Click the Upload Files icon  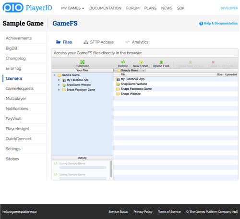click(161, 62)
